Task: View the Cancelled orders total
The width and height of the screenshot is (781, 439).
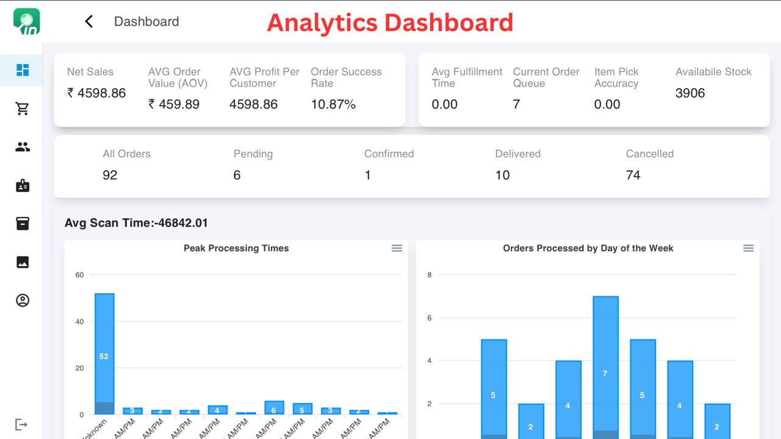Action: click(633, 175)
